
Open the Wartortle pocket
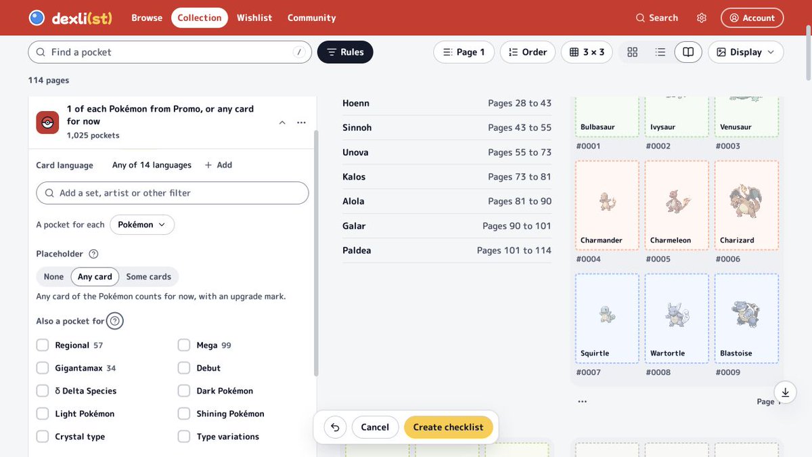(677, 318)
